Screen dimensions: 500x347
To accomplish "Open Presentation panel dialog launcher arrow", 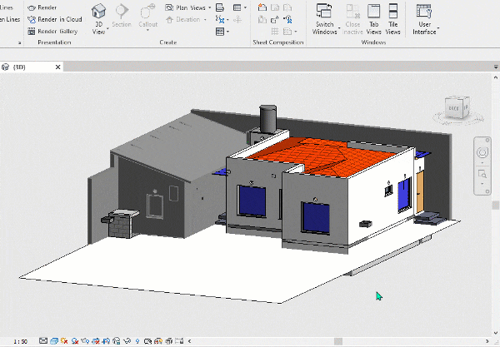I will coord(19,42).
